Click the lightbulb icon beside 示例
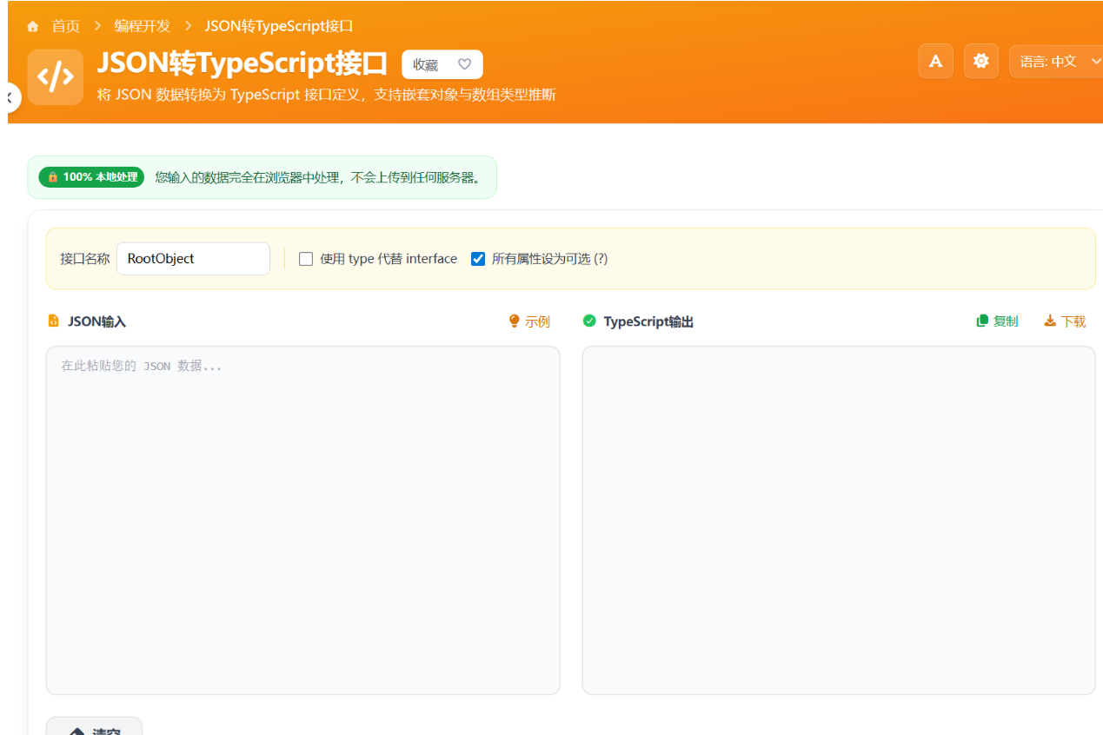Image resolution: width=1103 pixels, height=735 pixels. click(514, 321)
